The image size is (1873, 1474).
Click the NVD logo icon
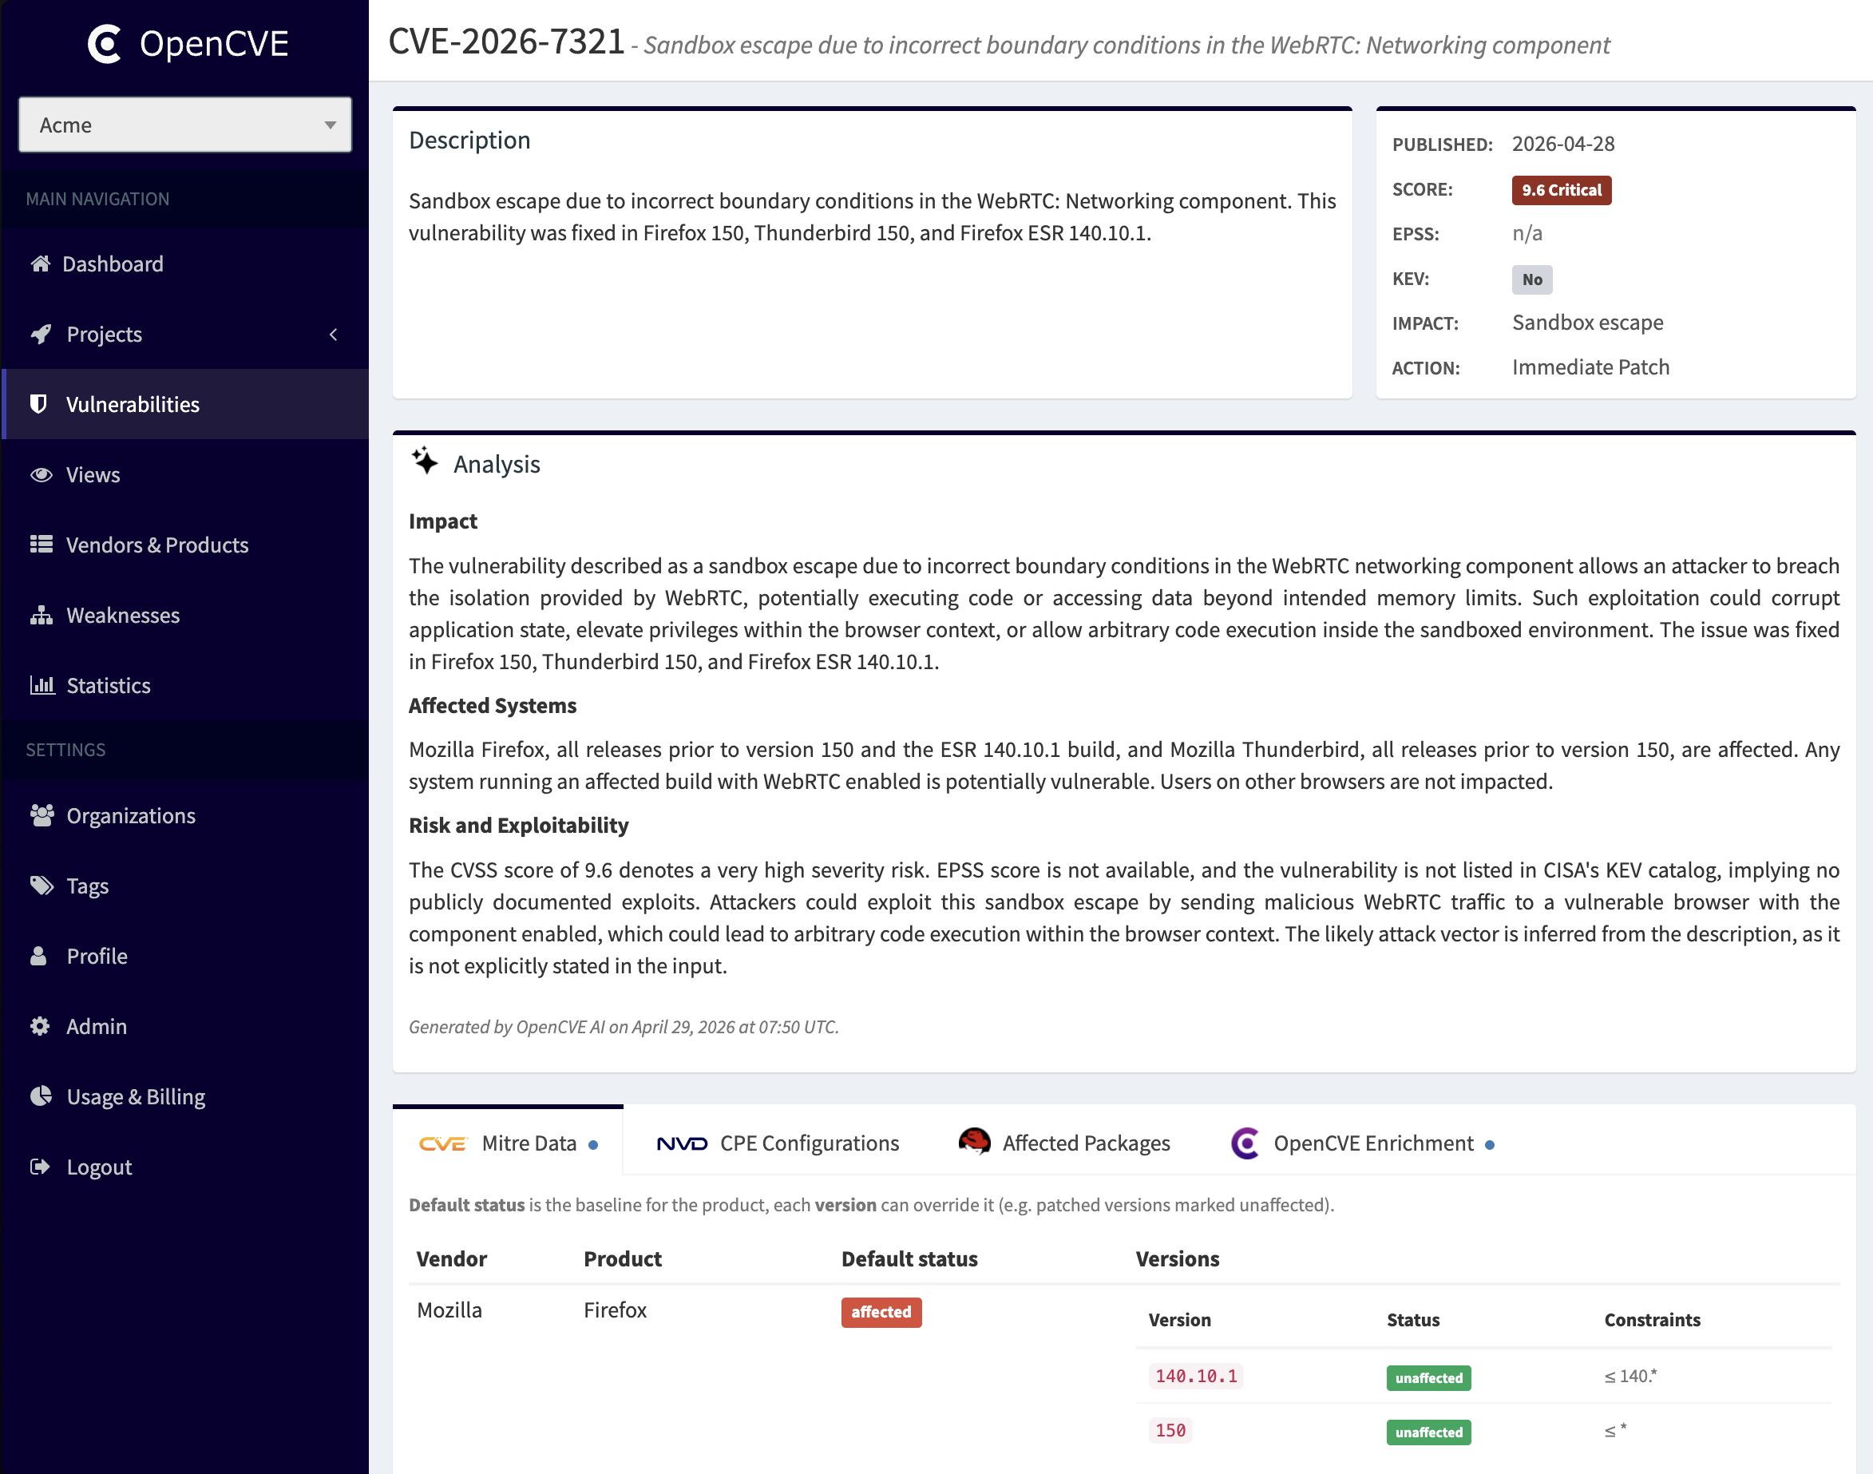tap(682, 1143)
